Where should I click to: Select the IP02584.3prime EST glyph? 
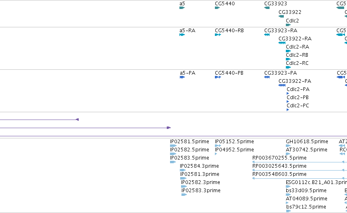pyautogui.click(x=183, y=170)
